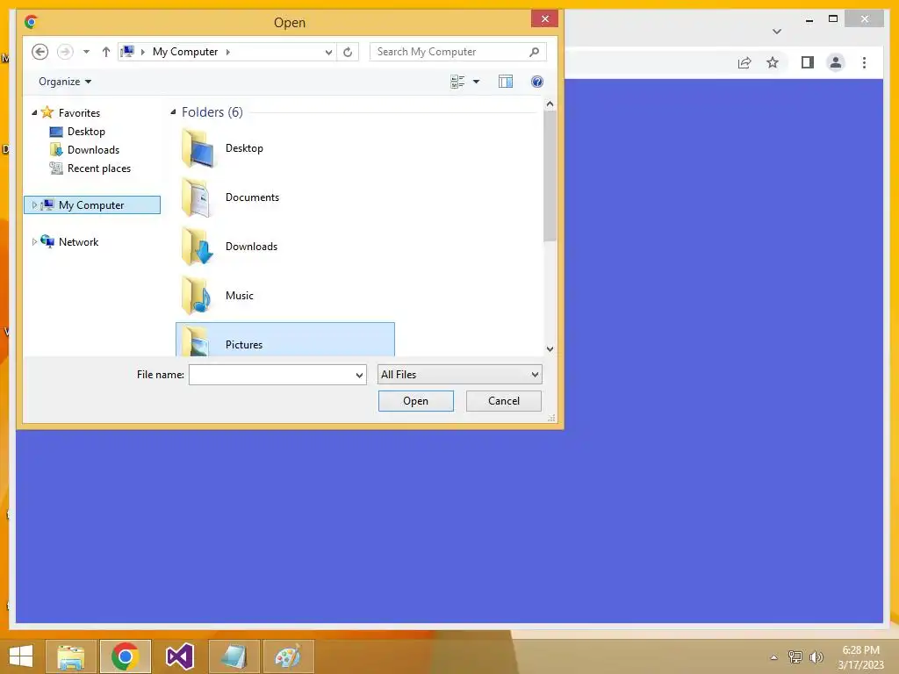Click Chrome's share page icon
The height and width of the screenshot is (674, 899).
[744, 62]
